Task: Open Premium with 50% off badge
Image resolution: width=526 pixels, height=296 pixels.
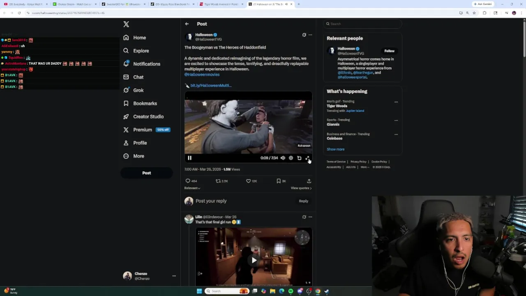Action: [146, 129]
